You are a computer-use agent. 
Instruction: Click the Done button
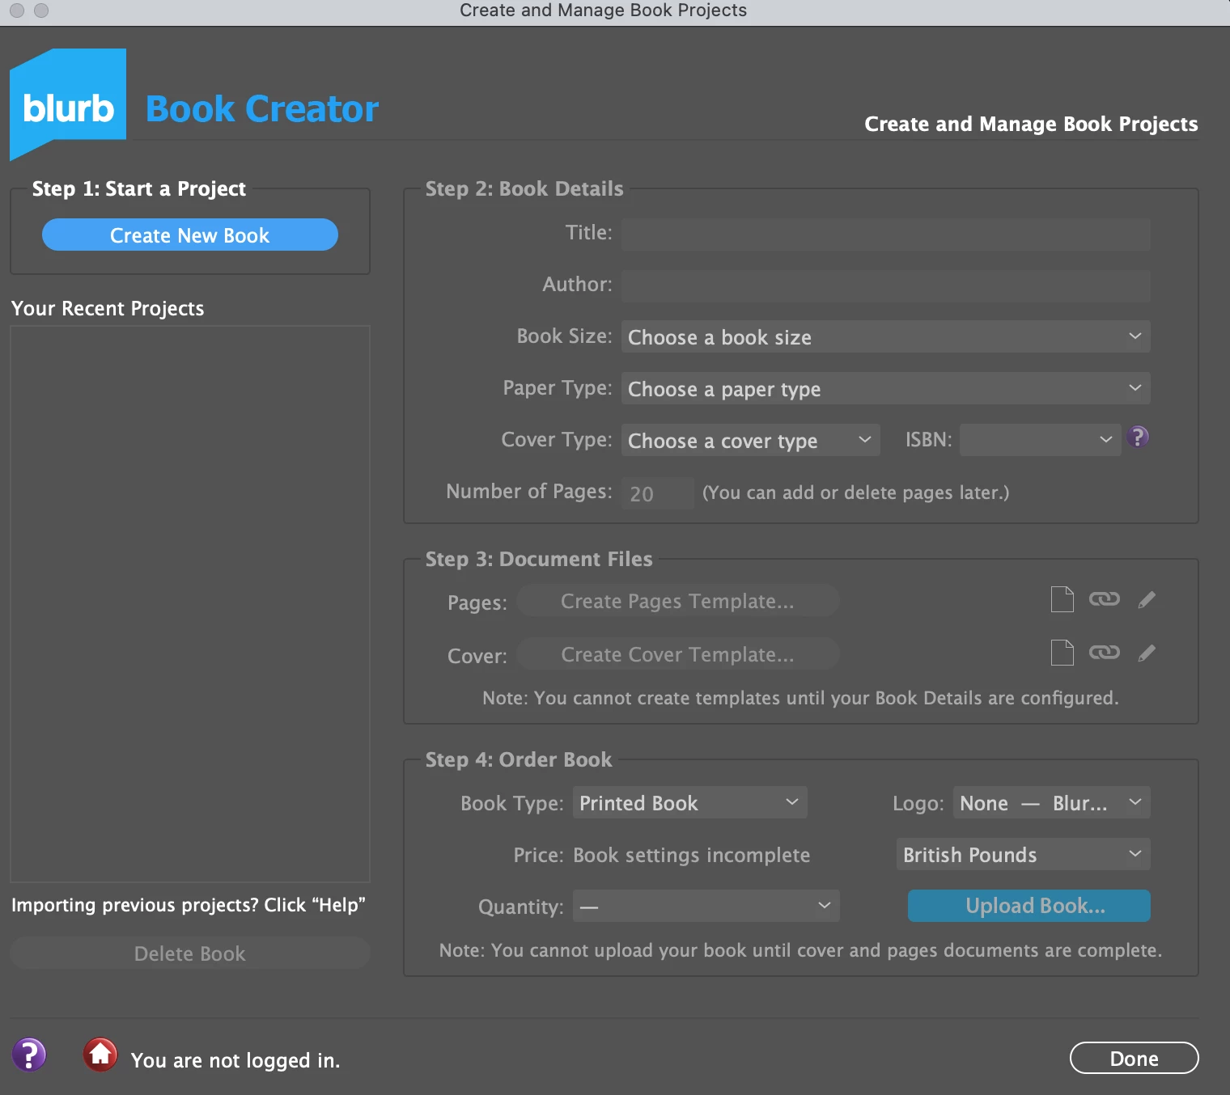[x=1134, y=1058]
